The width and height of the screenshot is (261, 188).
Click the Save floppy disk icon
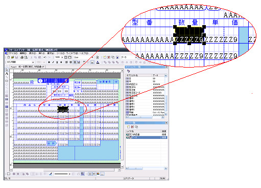point(16,57)
